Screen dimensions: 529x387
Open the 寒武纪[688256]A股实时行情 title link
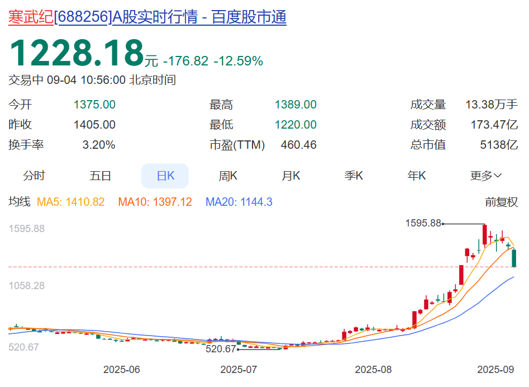147,17
